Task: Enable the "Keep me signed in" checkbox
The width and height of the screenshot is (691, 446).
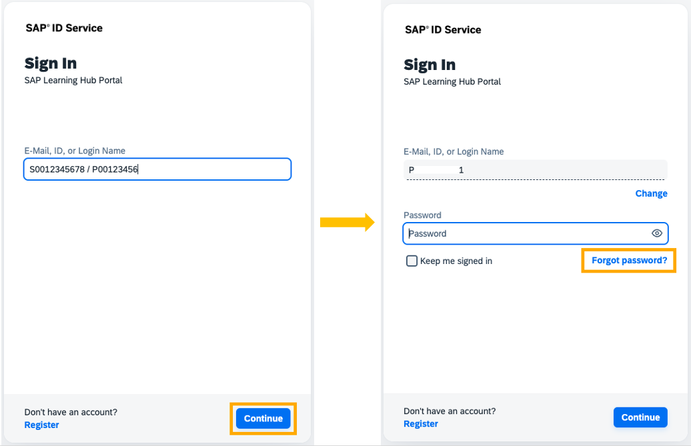Action: click(x=412, y=261)
